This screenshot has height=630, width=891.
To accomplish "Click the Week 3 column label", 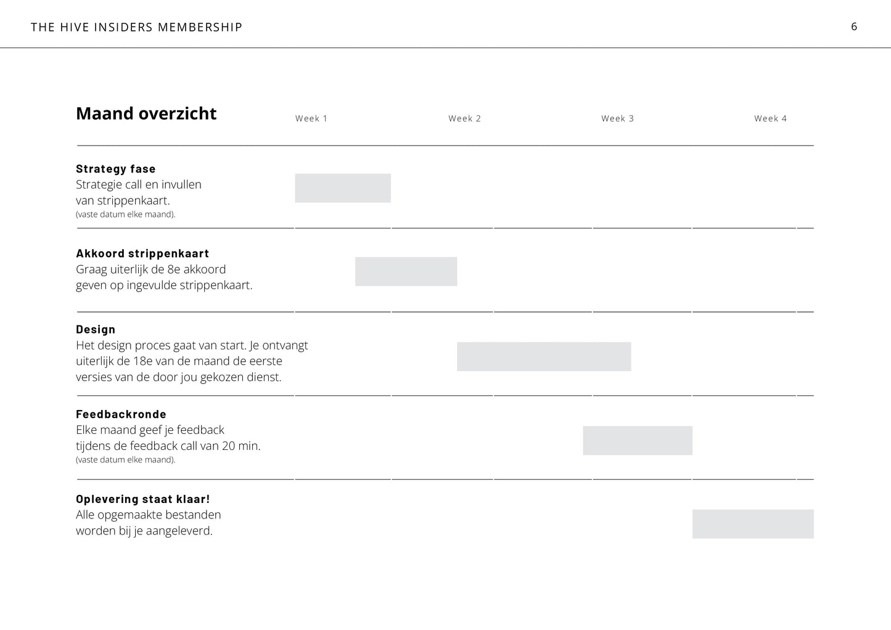I will click(x=617, y=118).
